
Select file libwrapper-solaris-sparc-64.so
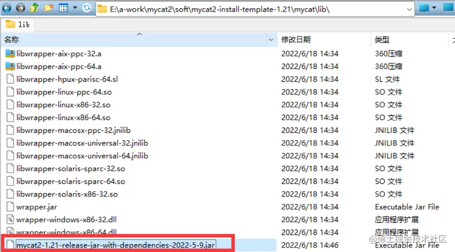[70, 181]
